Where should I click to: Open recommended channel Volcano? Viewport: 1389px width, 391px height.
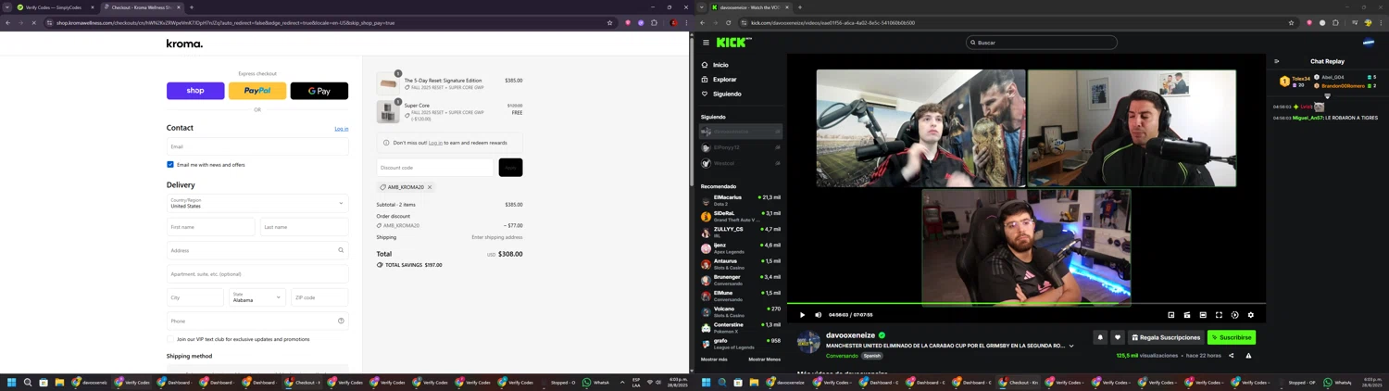tap(741, 311)
